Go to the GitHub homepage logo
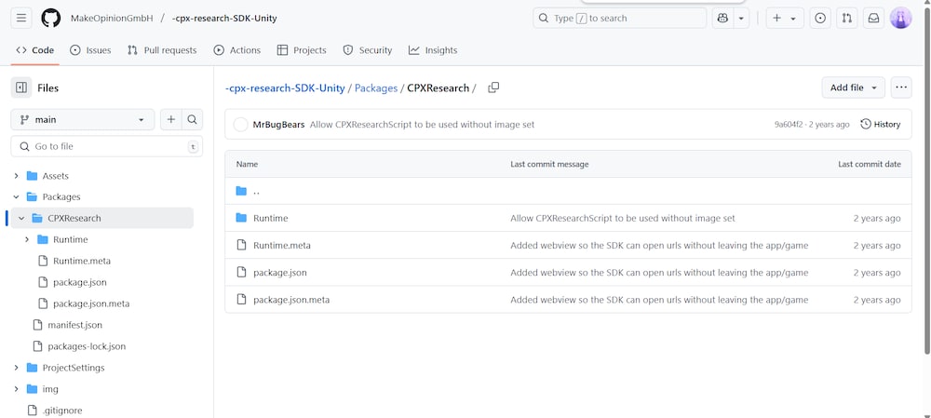 pos(51,18)
